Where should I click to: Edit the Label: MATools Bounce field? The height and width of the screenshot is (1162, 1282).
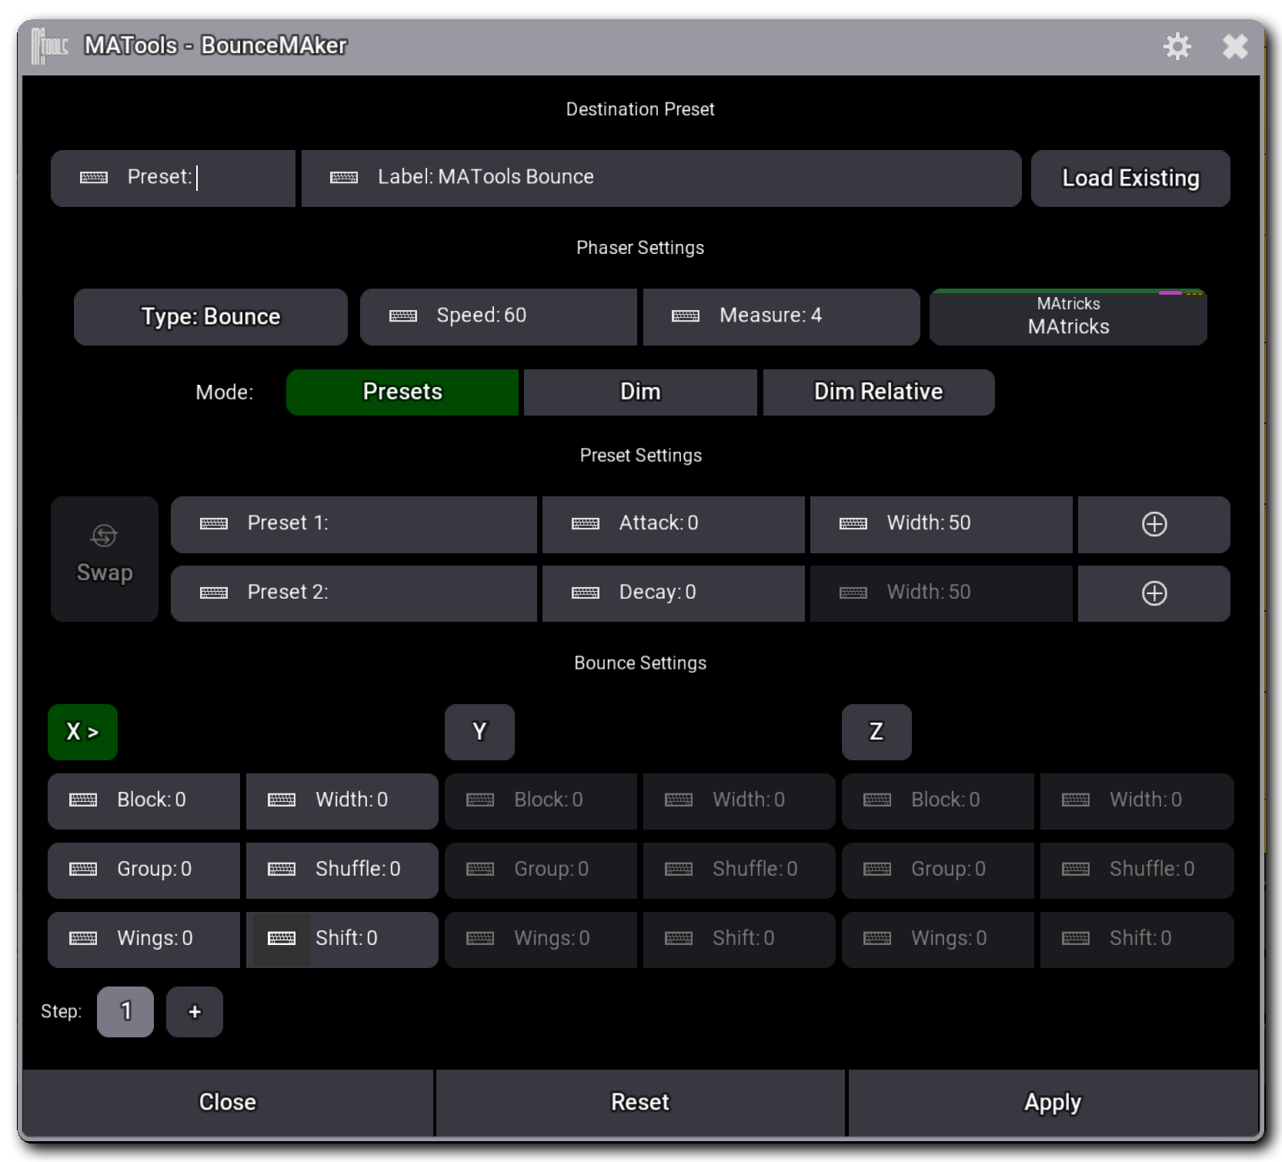point(661,179)
